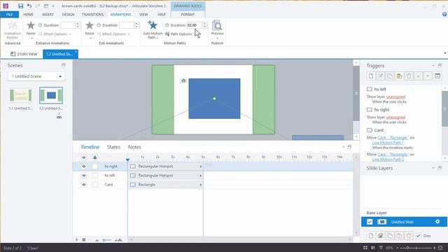Viewport: 448px width, 252px height.
Task: Hide the hs left timeline object
Action: click(x=84, y=176)
